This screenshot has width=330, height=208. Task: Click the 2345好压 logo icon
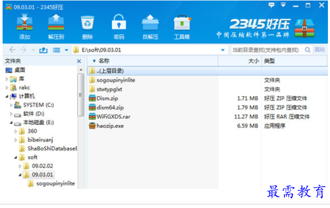pos(305,28)
